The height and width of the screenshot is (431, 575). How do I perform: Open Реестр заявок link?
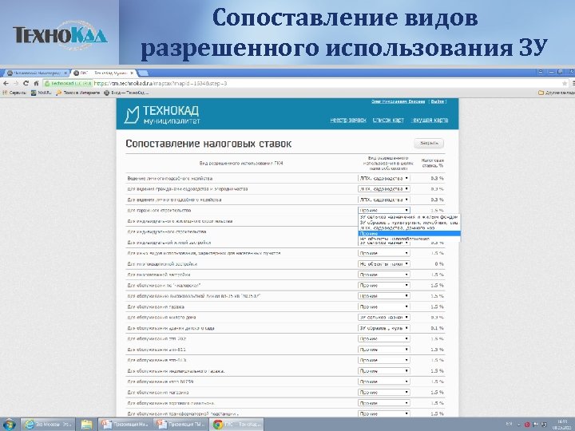[x=348, y=121]
